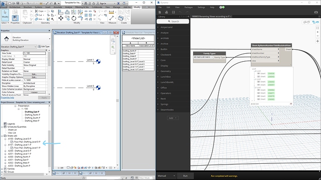
Task: Click the Rotate tool icon
Action: pos(74,19)
